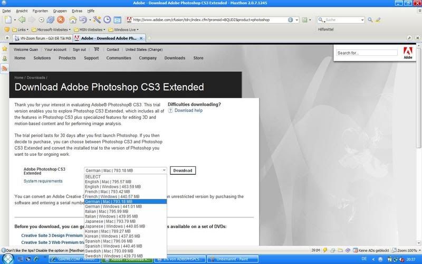Click the lightning bolt status bar icon
Viewport: 422px width, 264px height.
pyautogui.click(x=325, y=250)
